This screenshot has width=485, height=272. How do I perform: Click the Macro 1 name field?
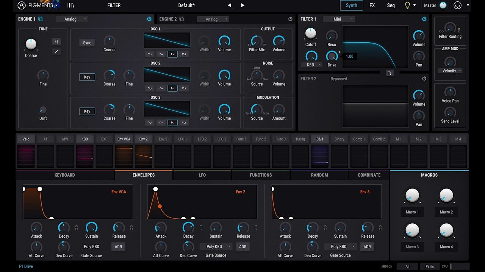click(412, 212)
